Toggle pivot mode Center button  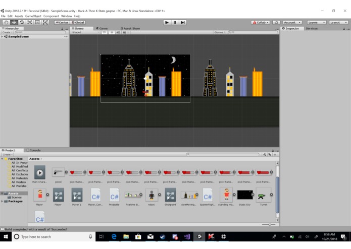point(62,22)
